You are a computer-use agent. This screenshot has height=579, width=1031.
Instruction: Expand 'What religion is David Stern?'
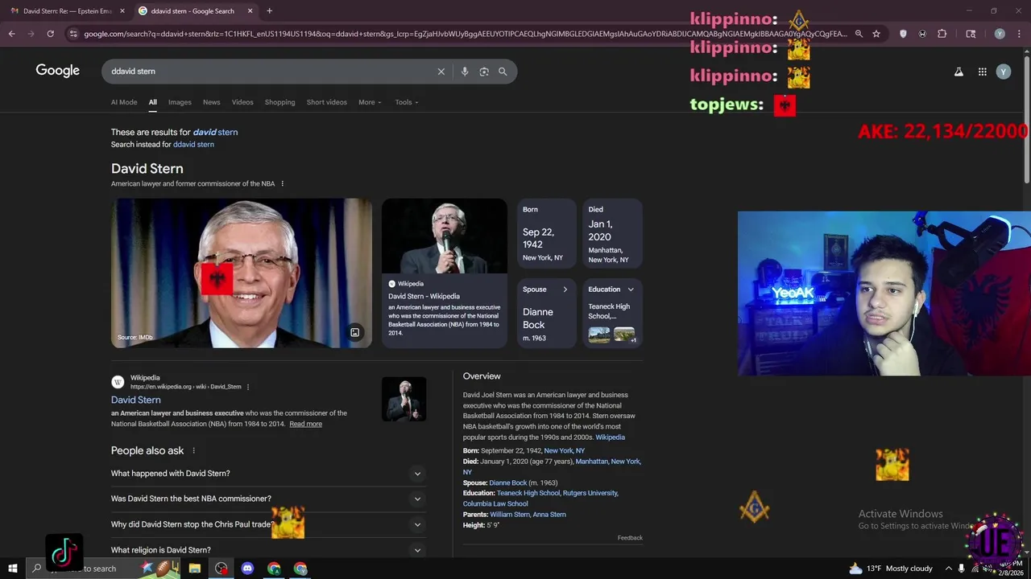point(268,550)
